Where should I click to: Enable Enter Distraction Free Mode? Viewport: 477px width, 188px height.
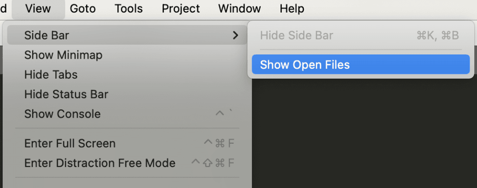tap(100, 163)
